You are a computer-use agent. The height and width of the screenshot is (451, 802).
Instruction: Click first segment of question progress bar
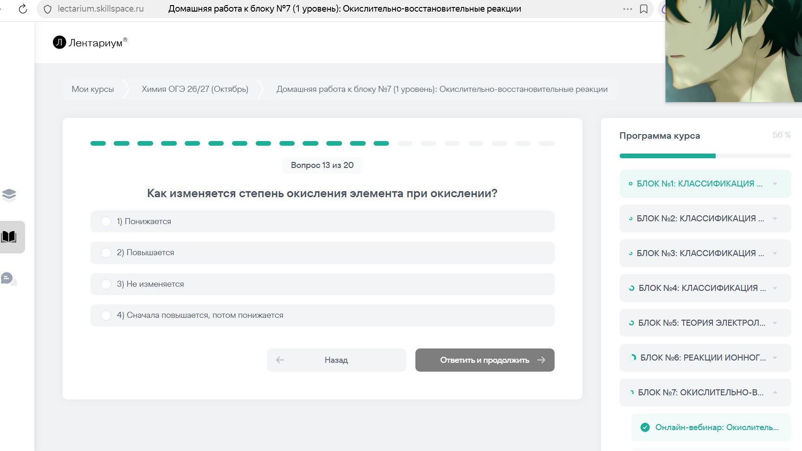tap(98, 143)
